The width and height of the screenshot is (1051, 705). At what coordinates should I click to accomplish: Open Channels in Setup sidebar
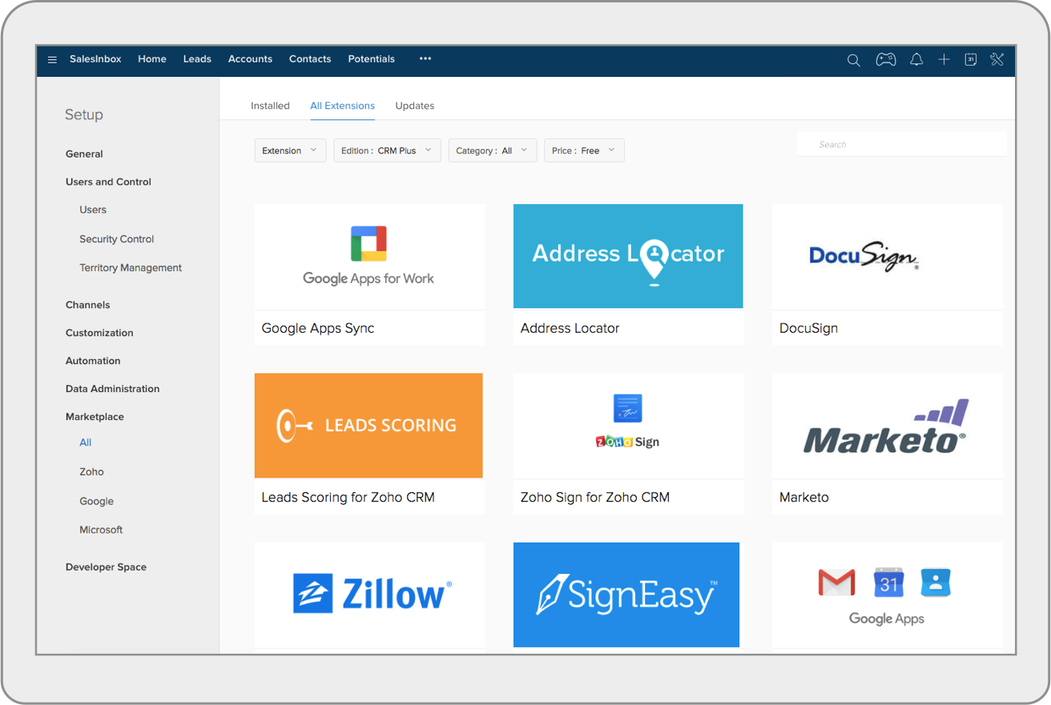[88, 305]
